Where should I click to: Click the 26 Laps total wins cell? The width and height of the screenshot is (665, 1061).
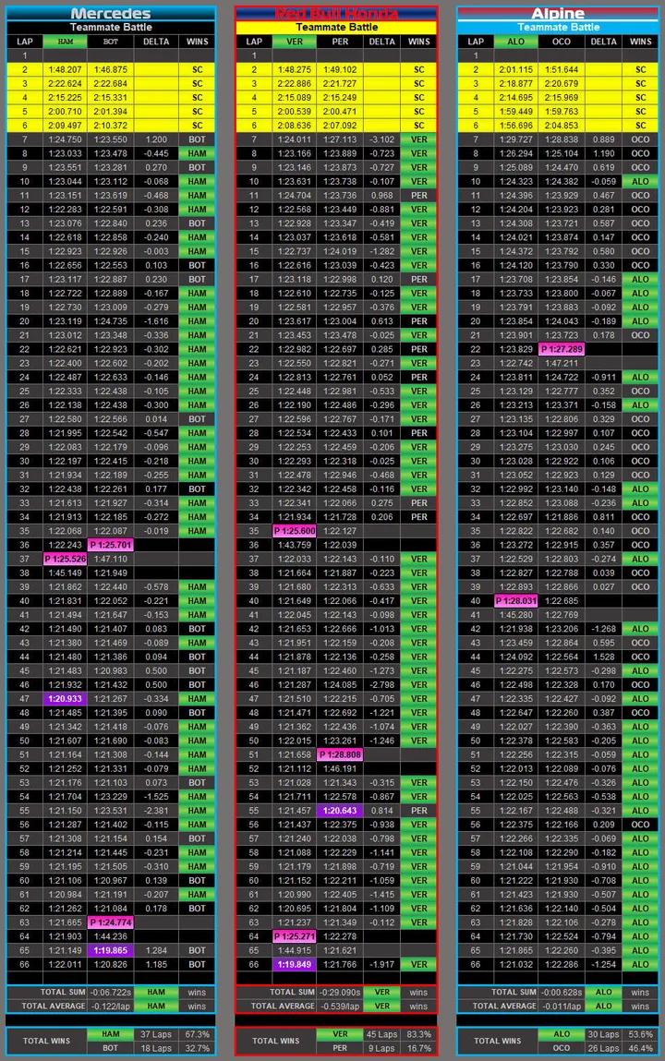click(x=603, y=1048)
